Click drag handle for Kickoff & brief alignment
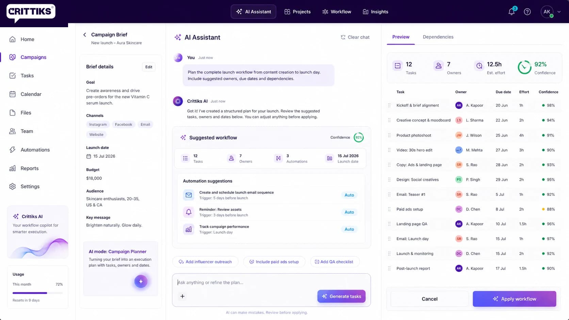The image size is (569, 320). click(x=389, y=105)
